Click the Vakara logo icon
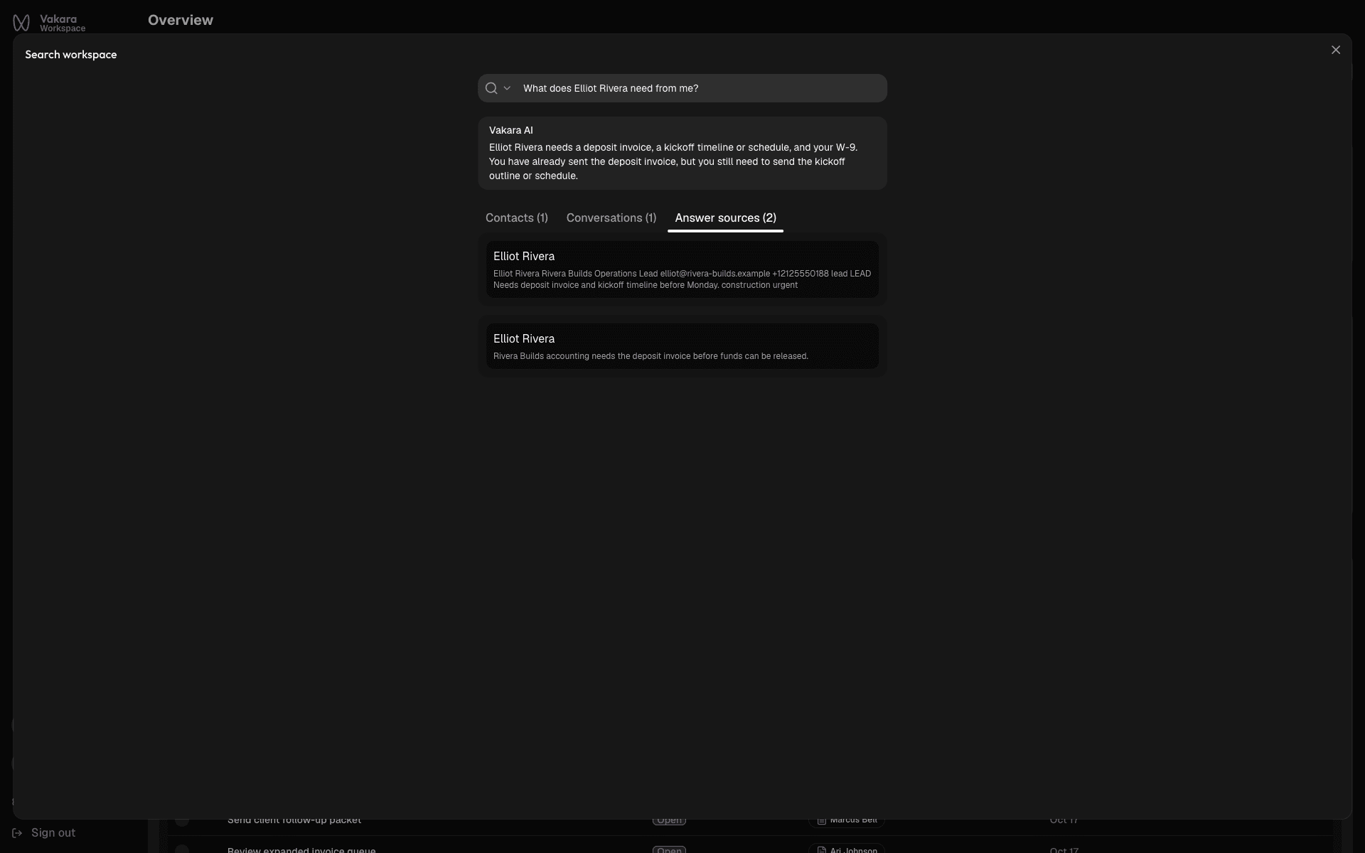 pyautogui.click(x=21, y=23)
